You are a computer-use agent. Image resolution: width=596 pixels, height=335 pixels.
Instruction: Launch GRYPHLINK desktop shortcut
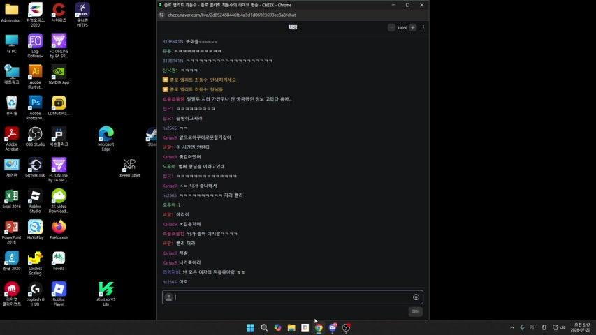[x=36, y=167]
